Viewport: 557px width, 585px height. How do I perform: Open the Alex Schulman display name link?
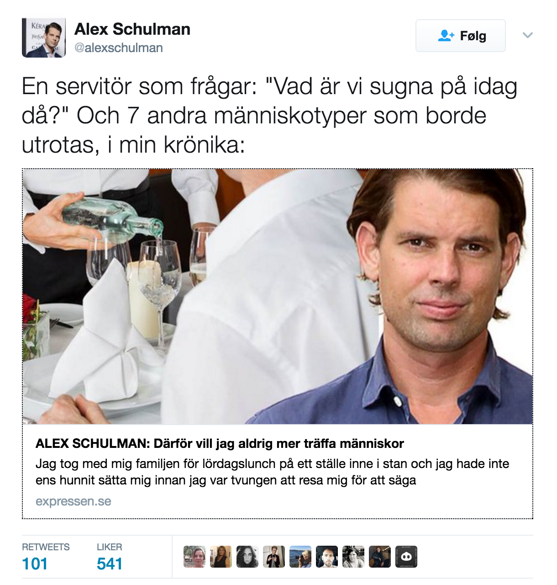coord(132,29)
